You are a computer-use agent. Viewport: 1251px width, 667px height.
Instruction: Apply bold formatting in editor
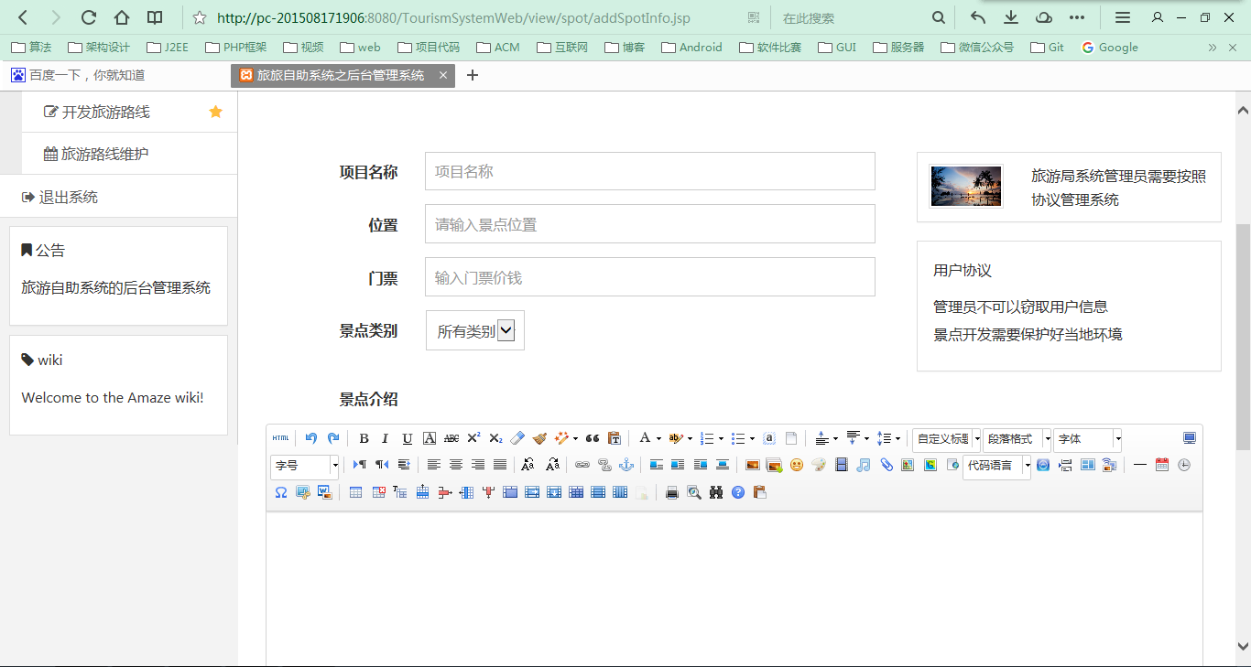364,438
